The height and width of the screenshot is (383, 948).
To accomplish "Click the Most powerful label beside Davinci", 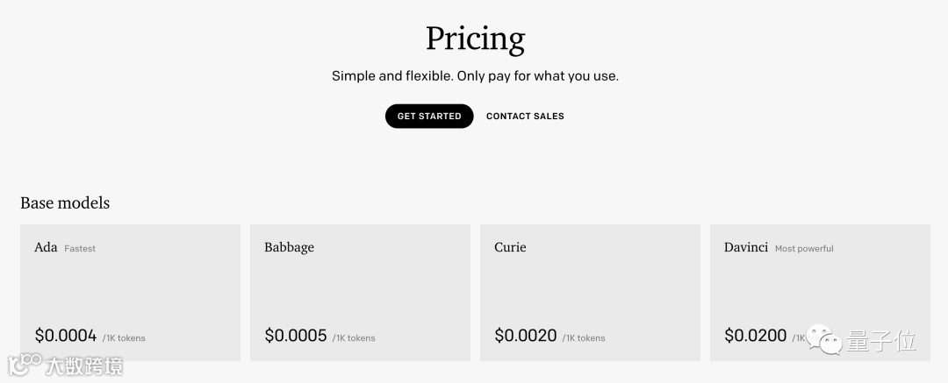I will (804, 249).
